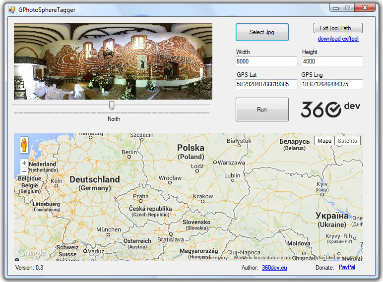The height and width of the screenshot is (282, 383).
Task: Close the GPhotoSphereTagger window
Action: [x=365, y=8]
